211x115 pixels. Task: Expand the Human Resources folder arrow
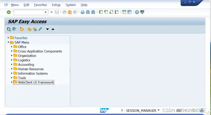tap(12, 69)
